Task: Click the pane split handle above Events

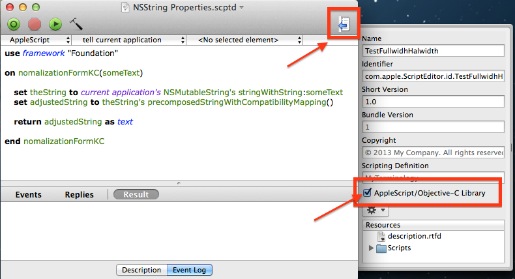Action: tap(179, 183)
